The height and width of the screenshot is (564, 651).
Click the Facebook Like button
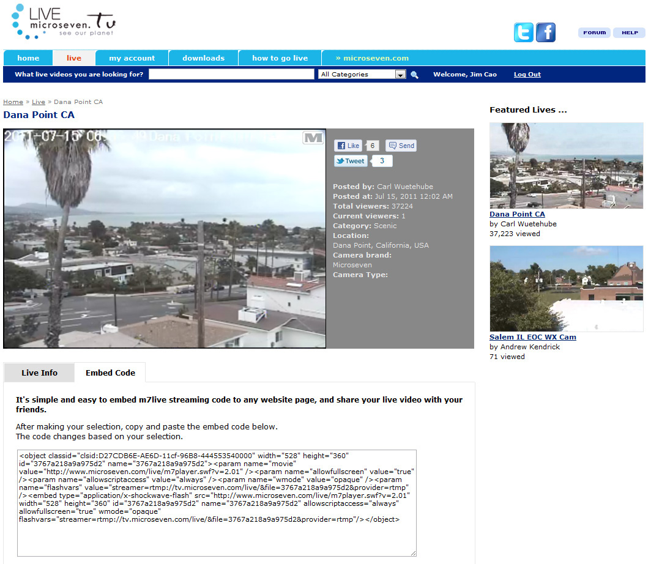point(348,146)
